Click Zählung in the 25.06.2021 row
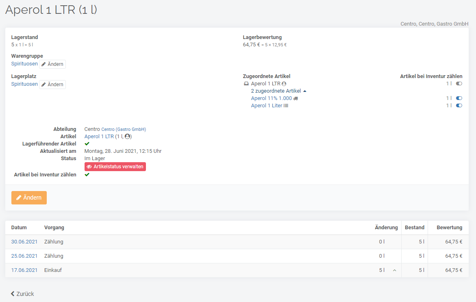476x302 pixels. [54, 256]
